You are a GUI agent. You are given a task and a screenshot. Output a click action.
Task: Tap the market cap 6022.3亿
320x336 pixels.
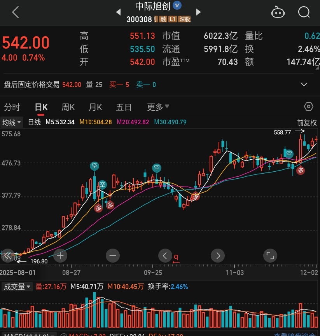pos(221,36)
